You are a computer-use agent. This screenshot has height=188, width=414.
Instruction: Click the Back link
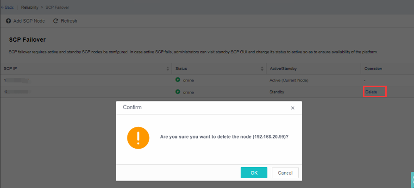pos(9,7)
